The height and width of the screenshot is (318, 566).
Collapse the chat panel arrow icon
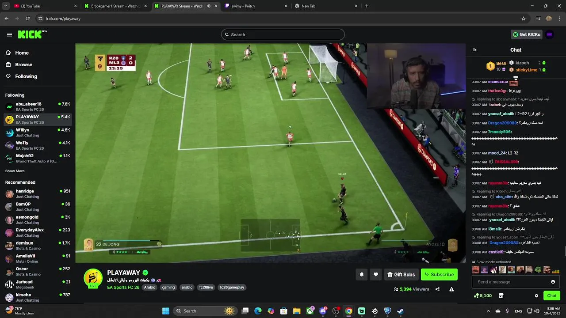474,50
